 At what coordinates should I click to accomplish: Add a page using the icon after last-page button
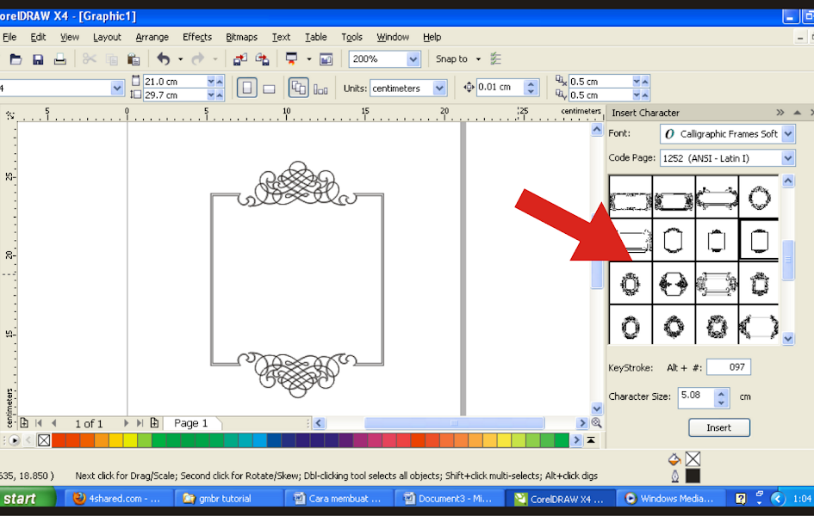pyautogui.click(x=154, y=423)
